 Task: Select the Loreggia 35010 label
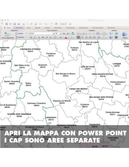pyautogui.click(x=117, y=65)
